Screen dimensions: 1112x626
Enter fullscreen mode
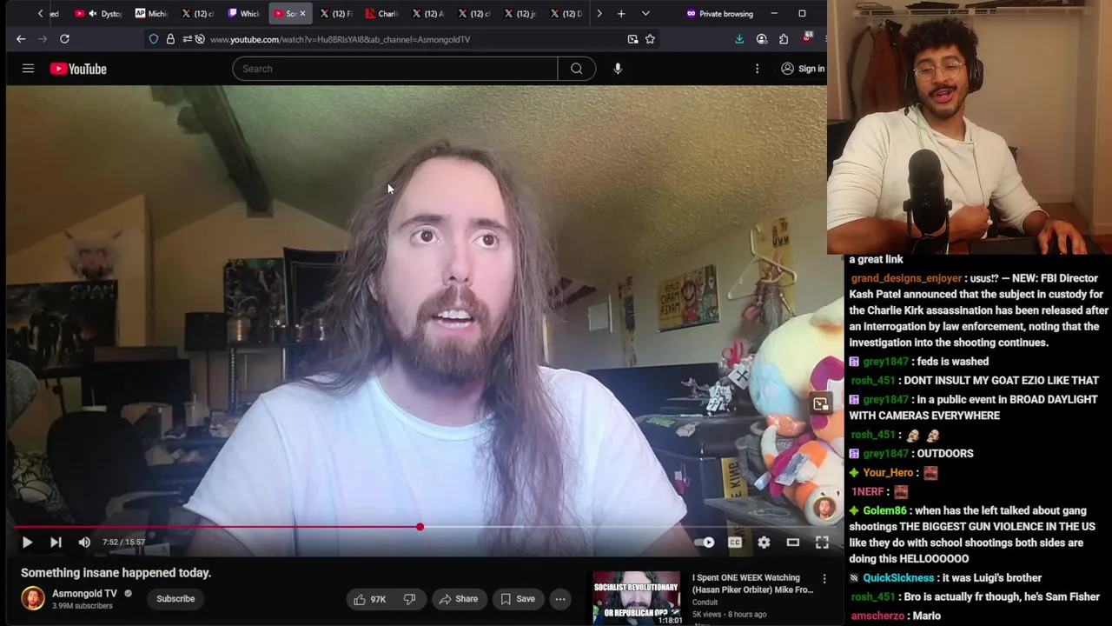pyautogui.click(x=822, y=543)
